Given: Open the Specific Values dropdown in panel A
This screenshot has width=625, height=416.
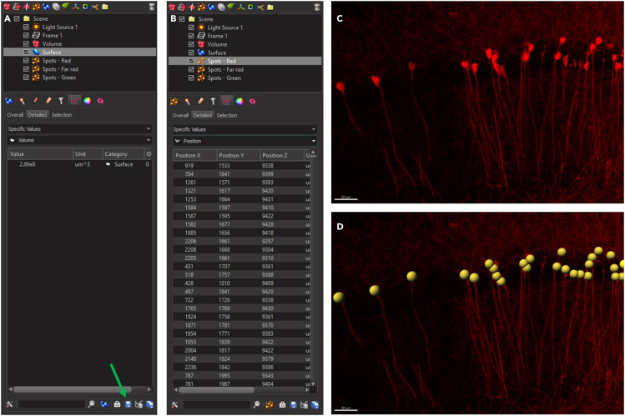Looking at the screenshot, I should click(x=80, y=129).
